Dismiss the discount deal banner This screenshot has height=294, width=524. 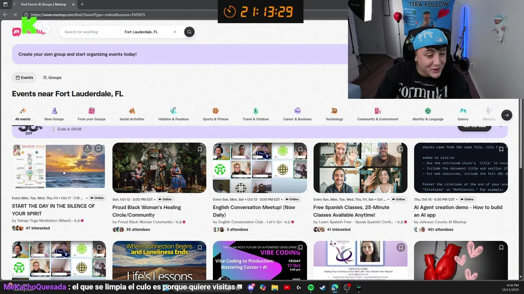(x=500, y=126)
